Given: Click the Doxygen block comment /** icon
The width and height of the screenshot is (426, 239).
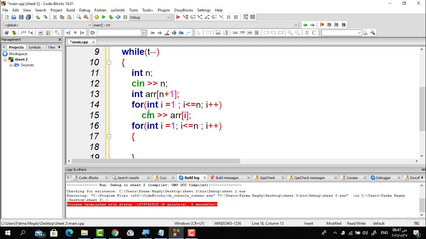Looking at the screenshot, I should coord(23,33).
